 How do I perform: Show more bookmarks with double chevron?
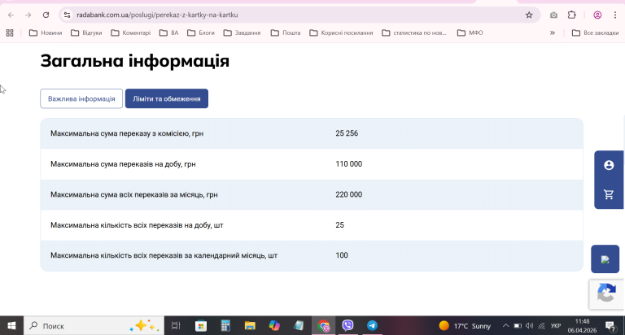(x=553, y=33)
